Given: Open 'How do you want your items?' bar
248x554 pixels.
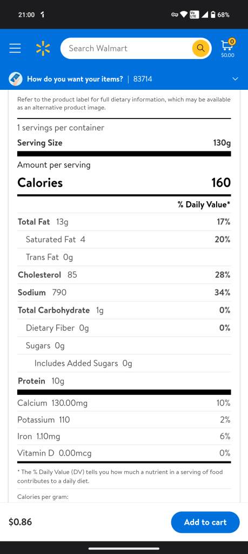Looking at the screenshot, I should (124, 79).
